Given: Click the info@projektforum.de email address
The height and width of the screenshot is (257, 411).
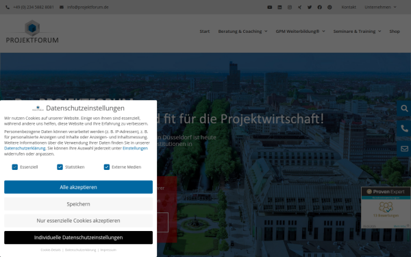Looking at the screenshot, I should pos(88,8).
